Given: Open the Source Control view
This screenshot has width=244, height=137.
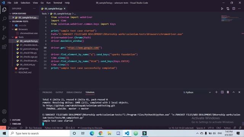Looking at the screenshot, I should tap(4, 28).
